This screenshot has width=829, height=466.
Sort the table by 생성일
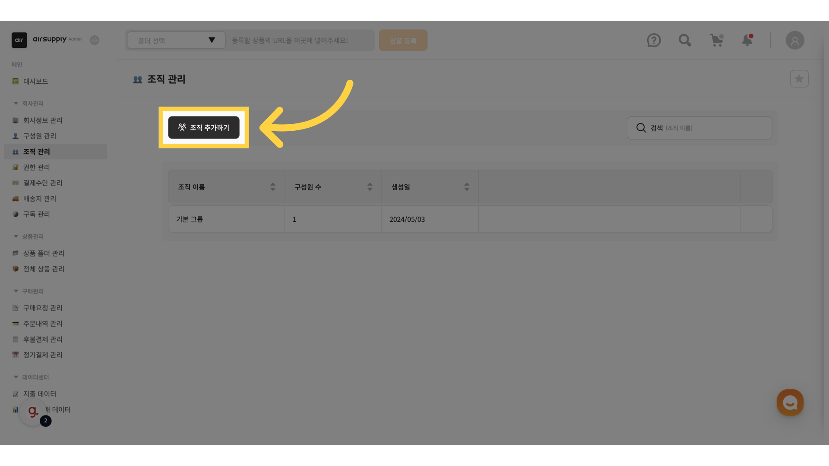pyautogui.click(x=466, y=187)
